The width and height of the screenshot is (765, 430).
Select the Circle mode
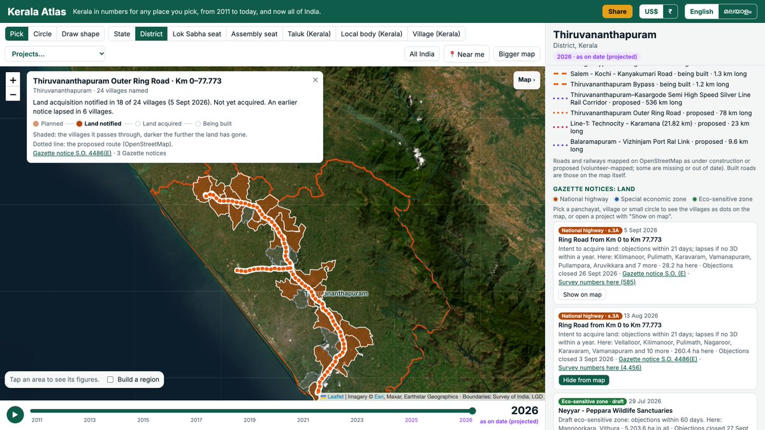(x=43, y=34)
